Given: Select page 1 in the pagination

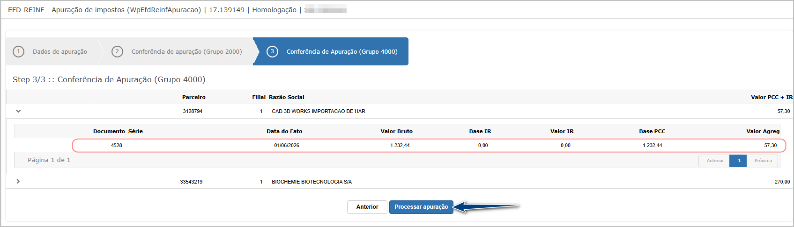Looking at the screenshot, I should (739, 161).
